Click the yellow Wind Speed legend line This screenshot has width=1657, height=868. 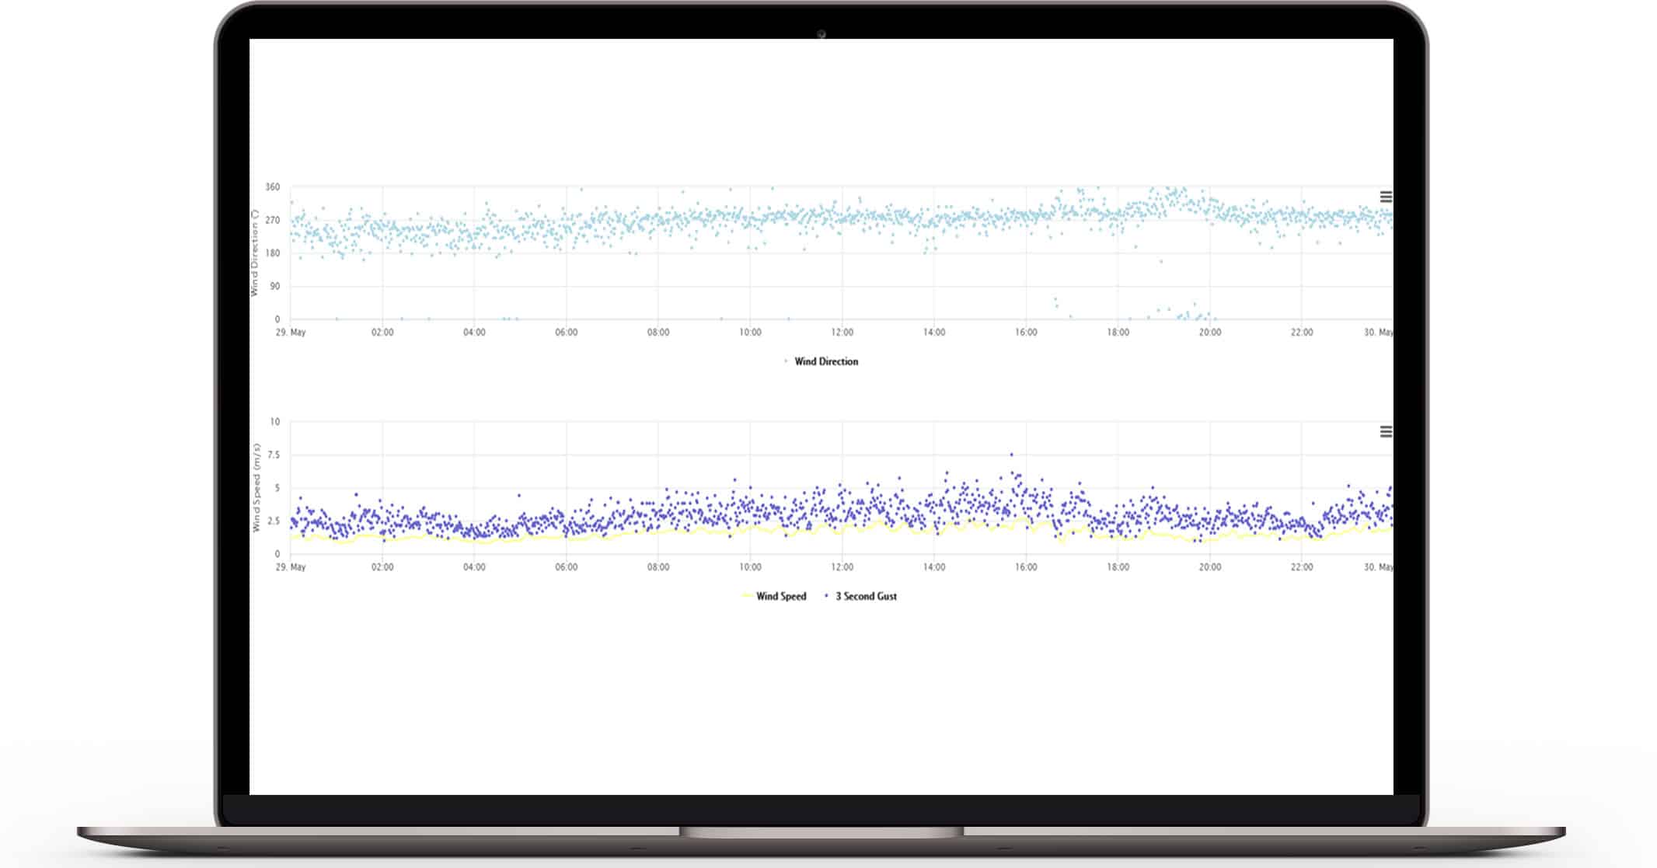[748, 596]
